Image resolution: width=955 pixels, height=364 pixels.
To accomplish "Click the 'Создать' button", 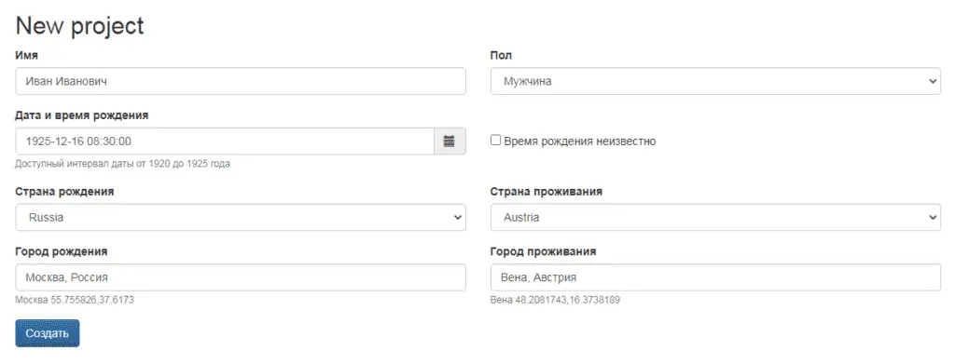I will [x=48, y=333].
